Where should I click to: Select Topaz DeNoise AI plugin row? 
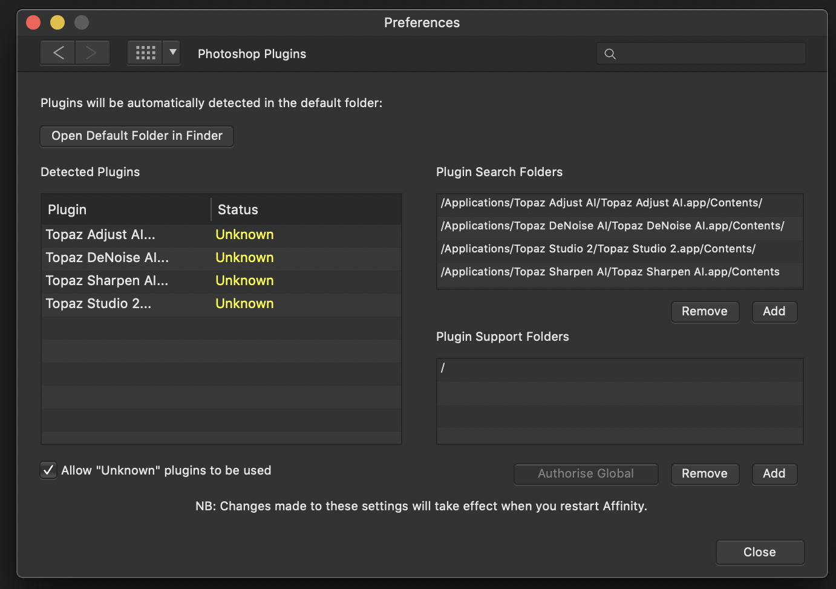221,258
